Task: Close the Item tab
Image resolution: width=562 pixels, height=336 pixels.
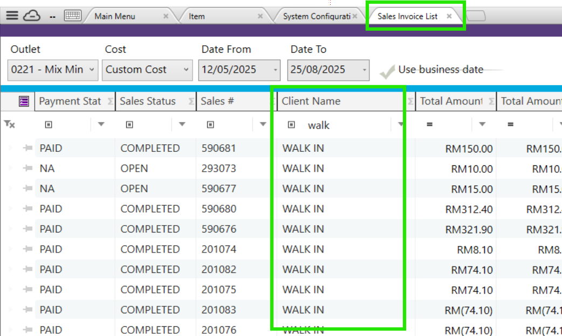Action: click(260, 16)
